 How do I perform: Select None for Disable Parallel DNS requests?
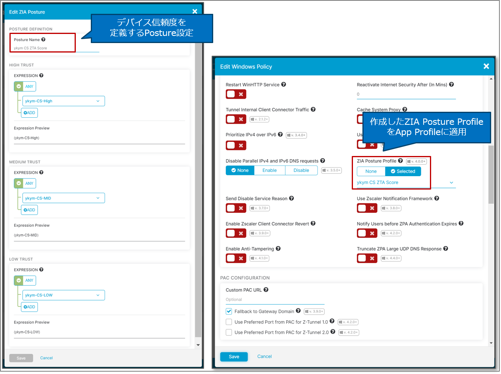click(x=240, y=170)
